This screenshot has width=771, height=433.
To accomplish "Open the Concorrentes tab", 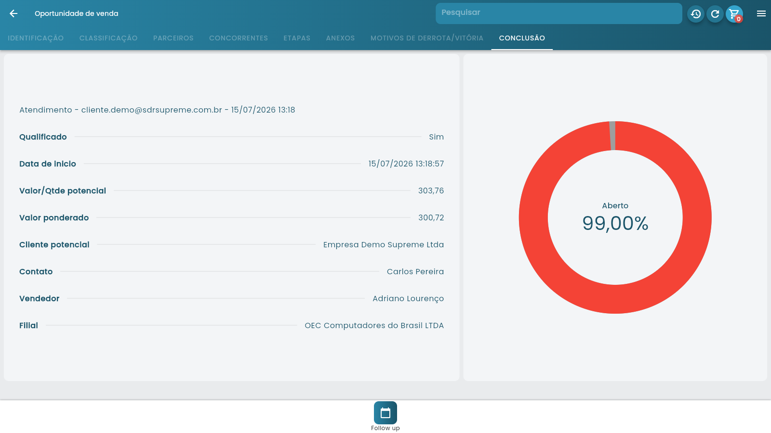I will point(239,38).
